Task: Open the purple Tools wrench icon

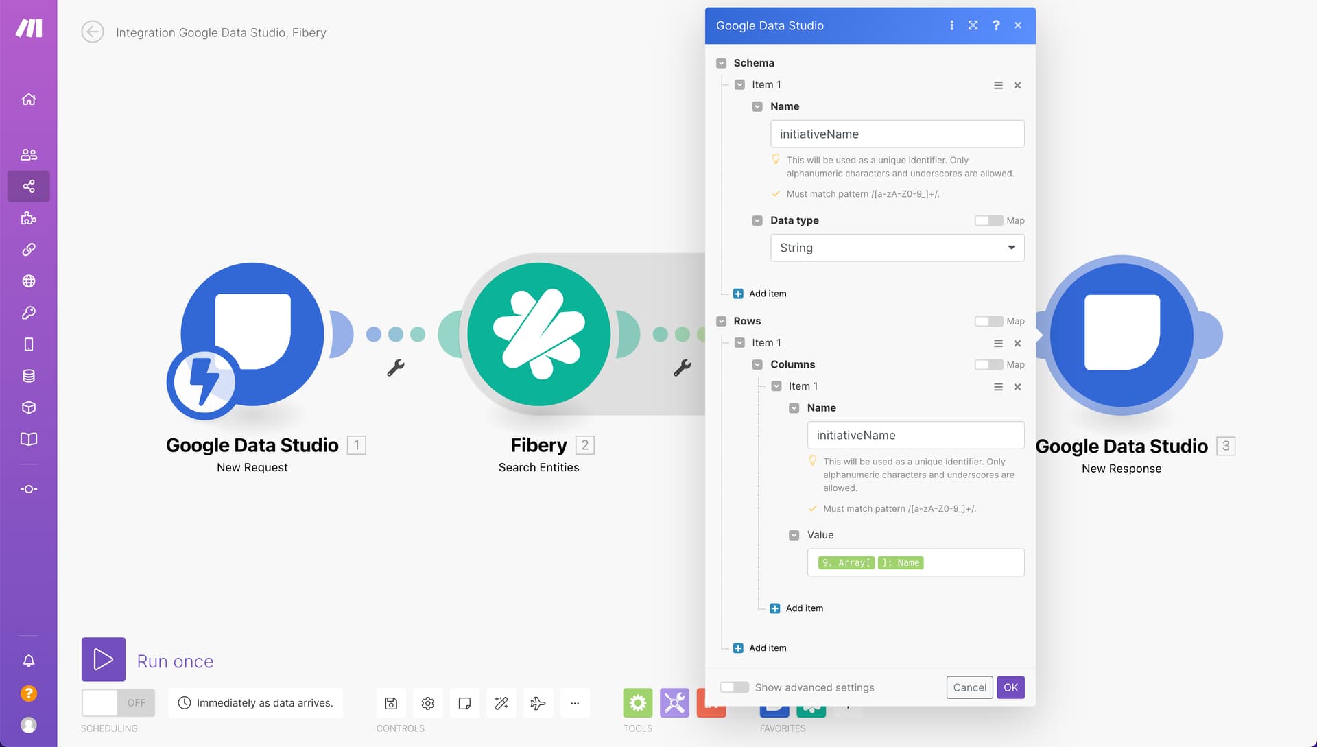Action: point(674,703)
